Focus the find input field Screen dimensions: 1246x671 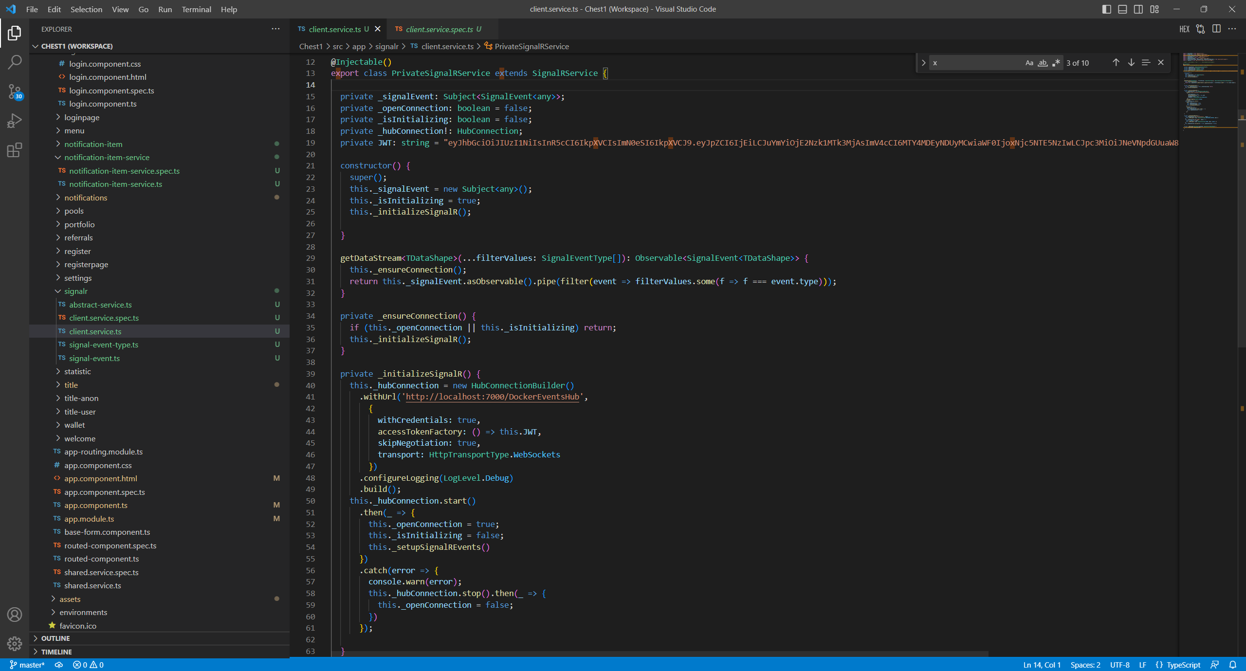973,63
